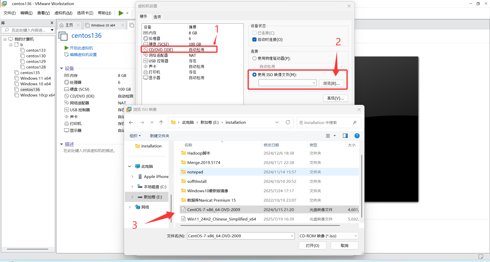Open the ISO image path combo box
This screenshot has height=262, width=490.
click(x=287, y=83)
